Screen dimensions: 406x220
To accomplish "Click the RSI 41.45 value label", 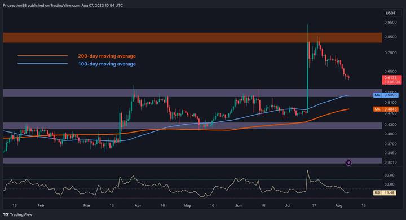I will [x=385, y=193].
